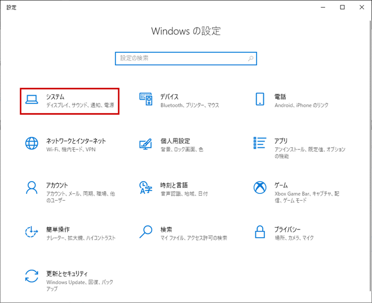Click the マイ ファイル、アクセス許可の検索 description

click(194, 238)
